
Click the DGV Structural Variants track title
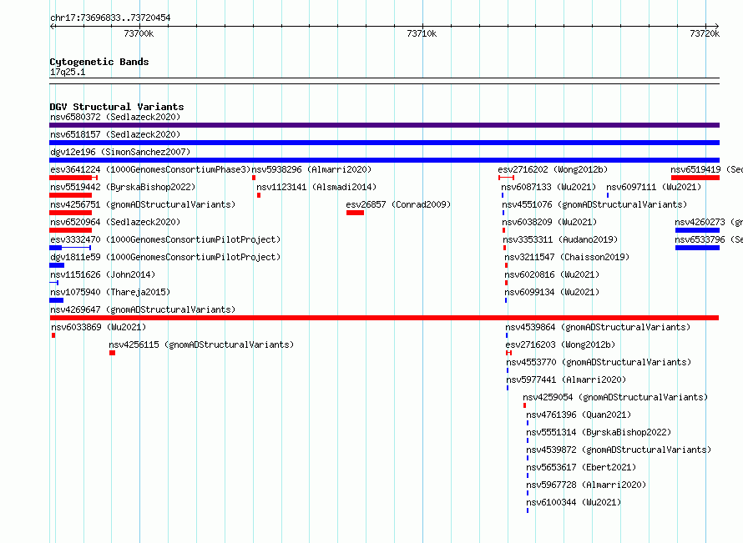click(x=117, y=107)
